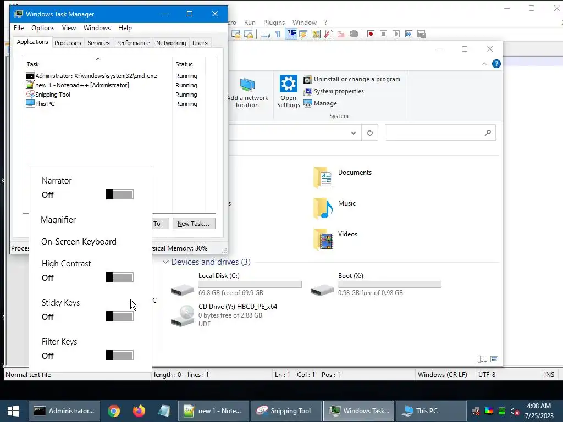Click disconnected network icon in system tray
The width and height of the screenshot is (563, 422).
(476, 411)
